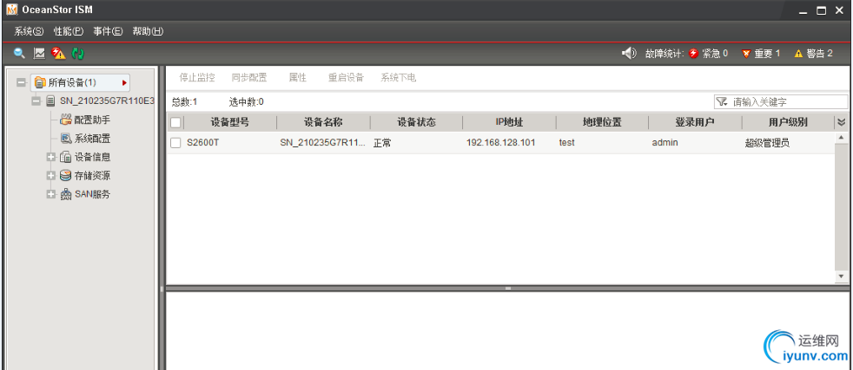The width and height of the screenshot is (853, 370).
Task: Click the horizontal splitter handle below the table
Action: coord(507,288)
